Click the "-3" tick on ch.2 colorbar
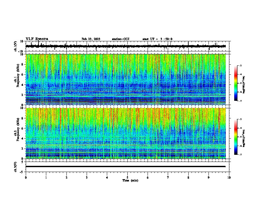The width and height of the screenshot is (258, 199). click(240, 119)
